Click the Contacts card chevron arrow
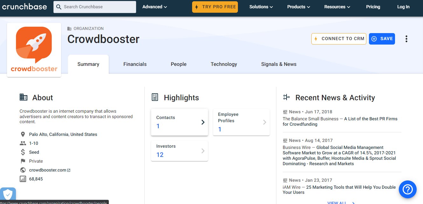 [203, 122]
